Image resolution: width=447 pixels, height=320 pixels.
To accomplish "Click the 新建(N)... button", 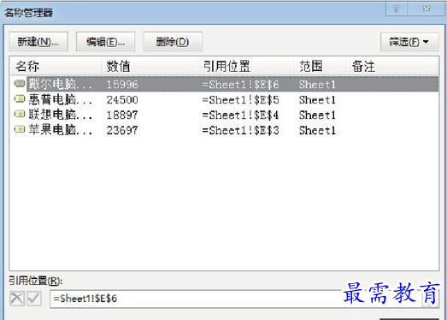I will coord(38,42).
